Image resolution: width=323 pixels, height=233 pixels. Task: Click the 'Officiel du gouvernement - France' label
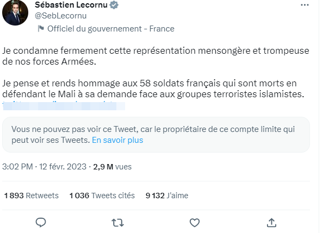(111, 29)
